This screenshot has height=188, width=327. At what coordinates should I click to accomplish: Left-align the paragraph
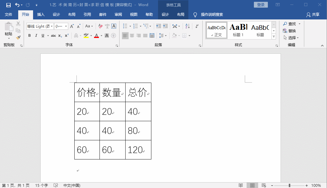pos(125,36)
